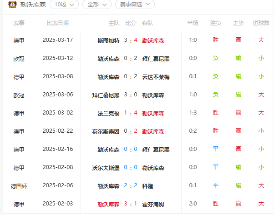274x215 pixels.
Task: Open the 全部 filter dropdown
Action: click(x=97, y=5)
